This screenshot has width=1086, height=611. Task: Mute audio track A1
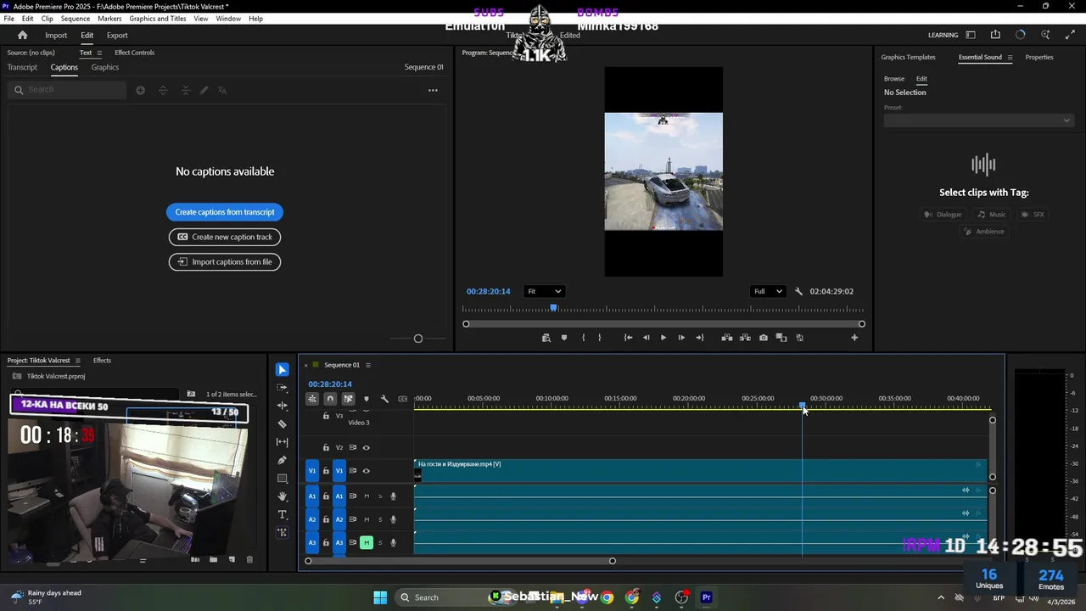coord(367,496)
